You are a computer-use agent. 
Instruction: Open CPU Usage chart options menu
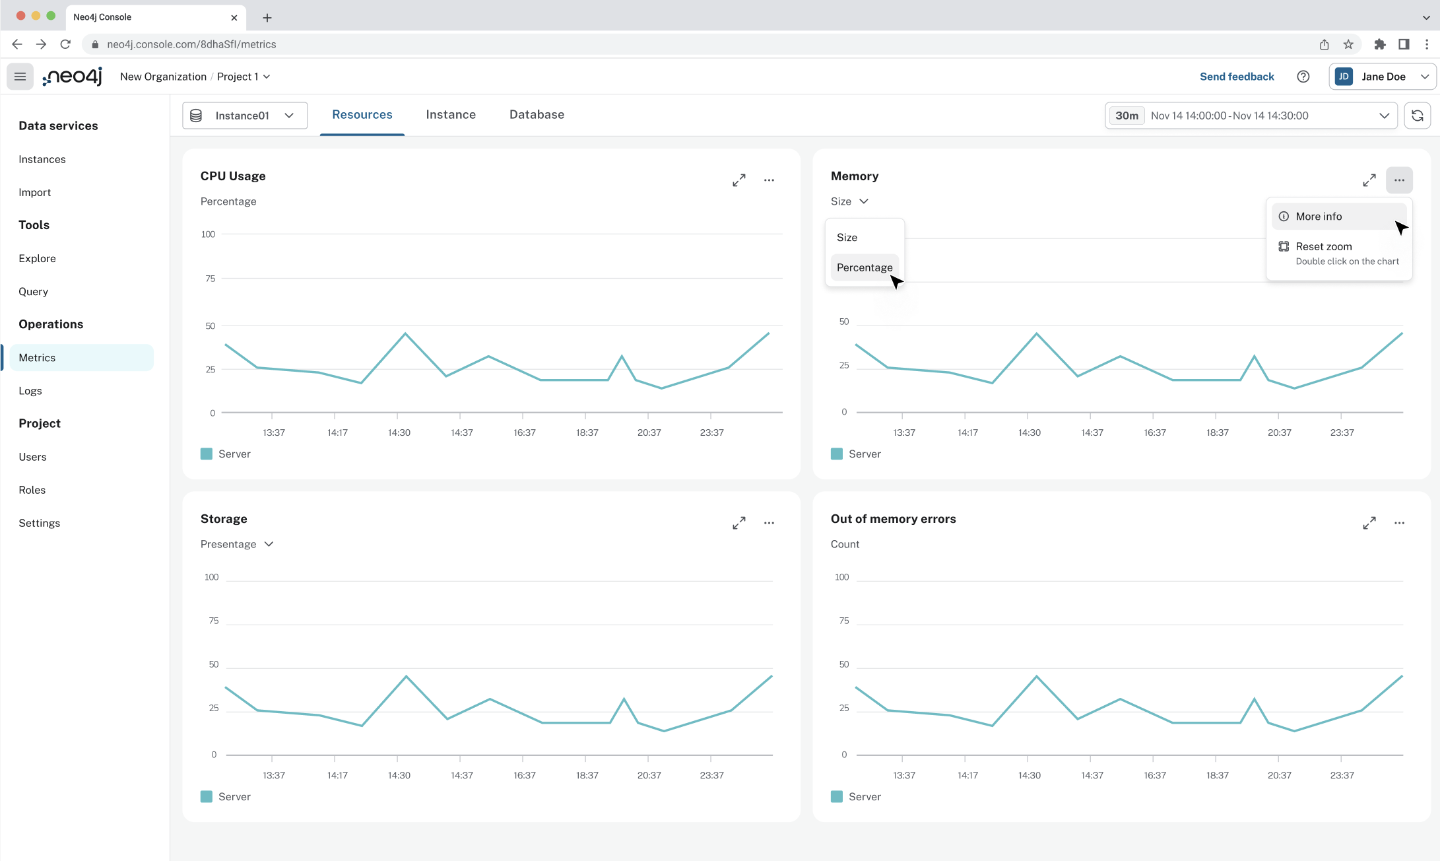coord(769,180)
